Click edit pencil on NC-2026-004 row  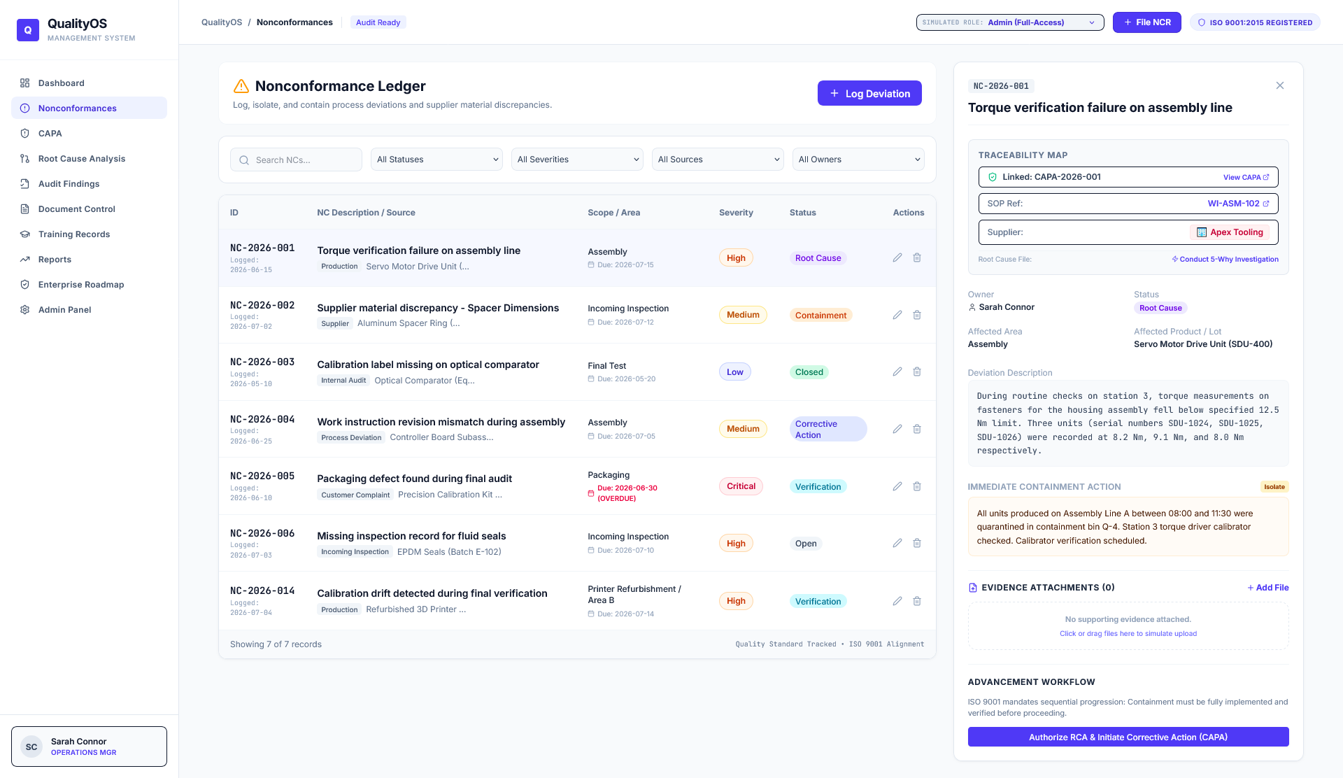[x=897, y=429]
